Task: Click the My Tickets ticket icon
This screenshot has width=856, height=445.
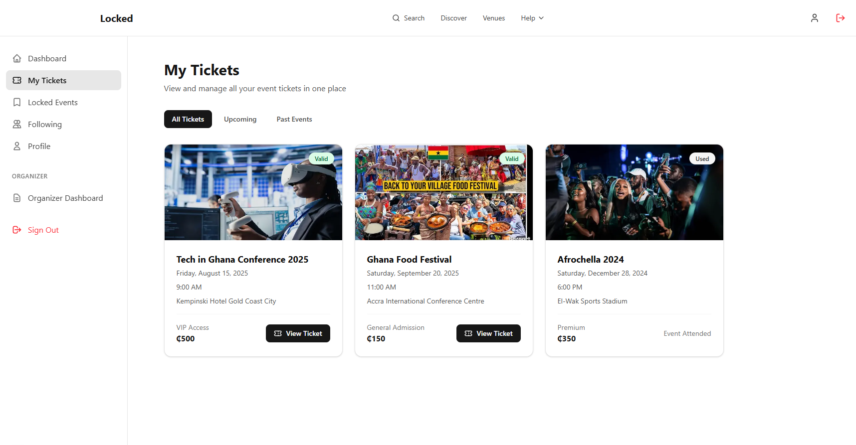Action: coord(17,80)
